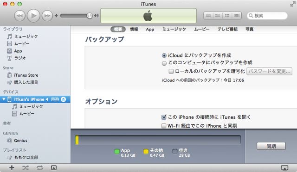Image resolution: width=297 pixels, height=172 pixels.
Task: Switch to the テレビ番組 tab
Action: [x=227, y=29]
